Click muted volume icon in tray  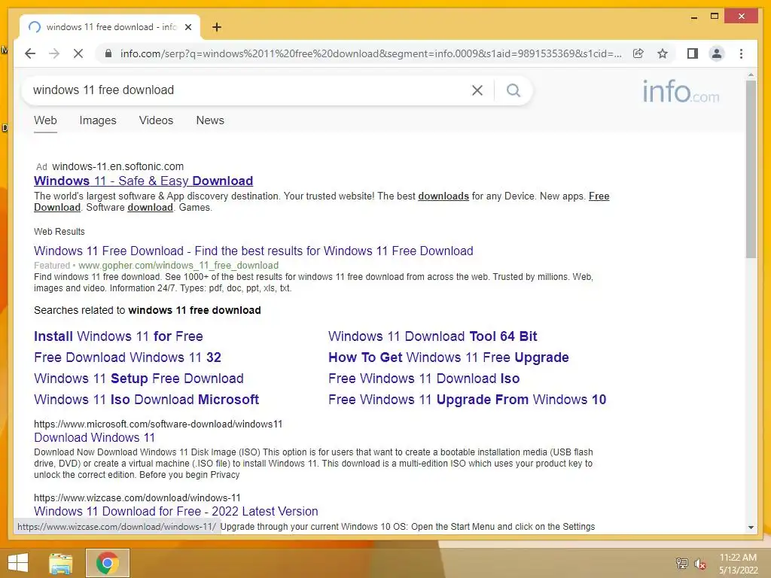point(700,564)
